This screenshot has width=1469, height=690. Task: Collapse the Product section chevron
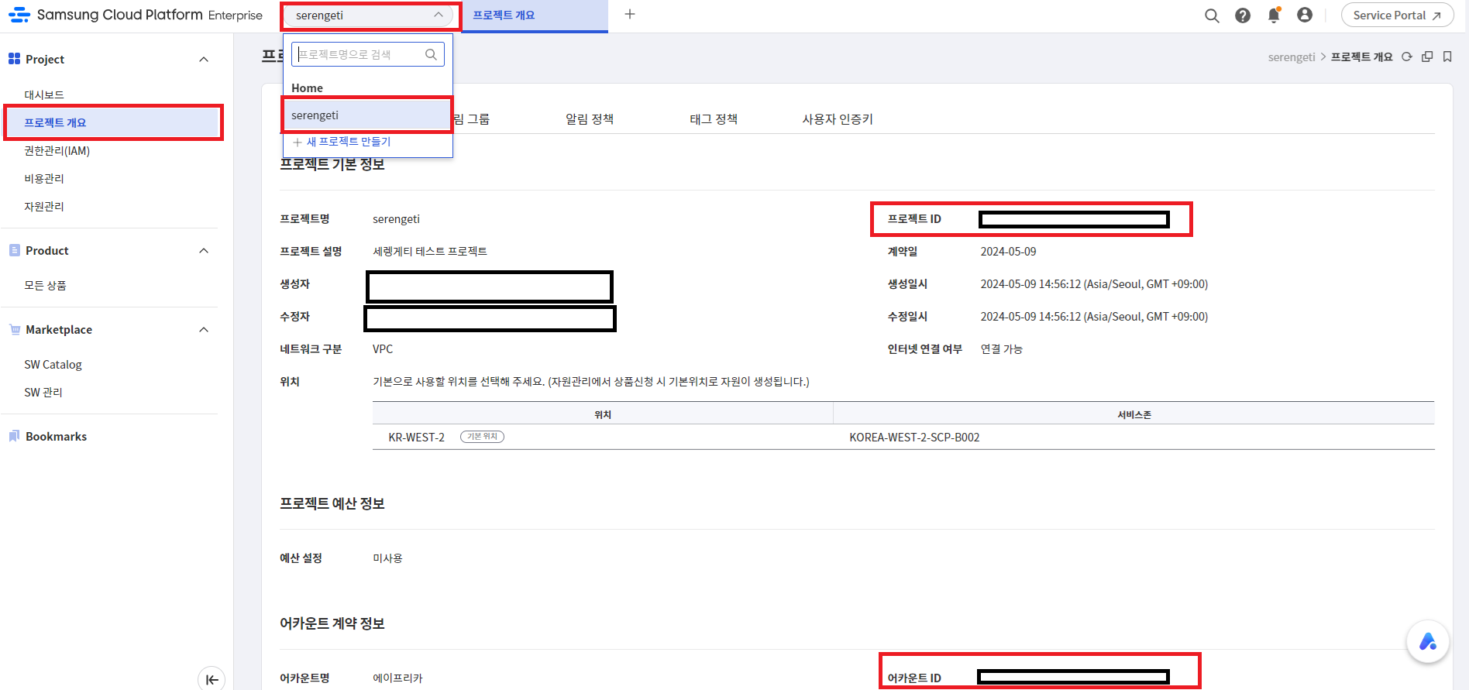point(204,251)
